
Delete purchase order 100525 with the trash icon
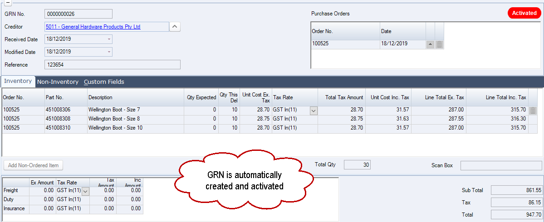coord(439,44)
